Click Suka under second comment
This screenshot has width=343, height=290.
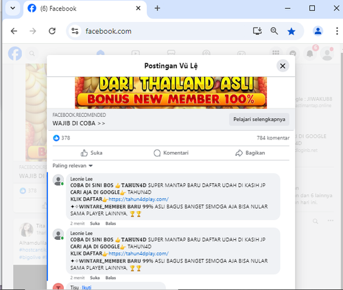[x=95, y=278]
